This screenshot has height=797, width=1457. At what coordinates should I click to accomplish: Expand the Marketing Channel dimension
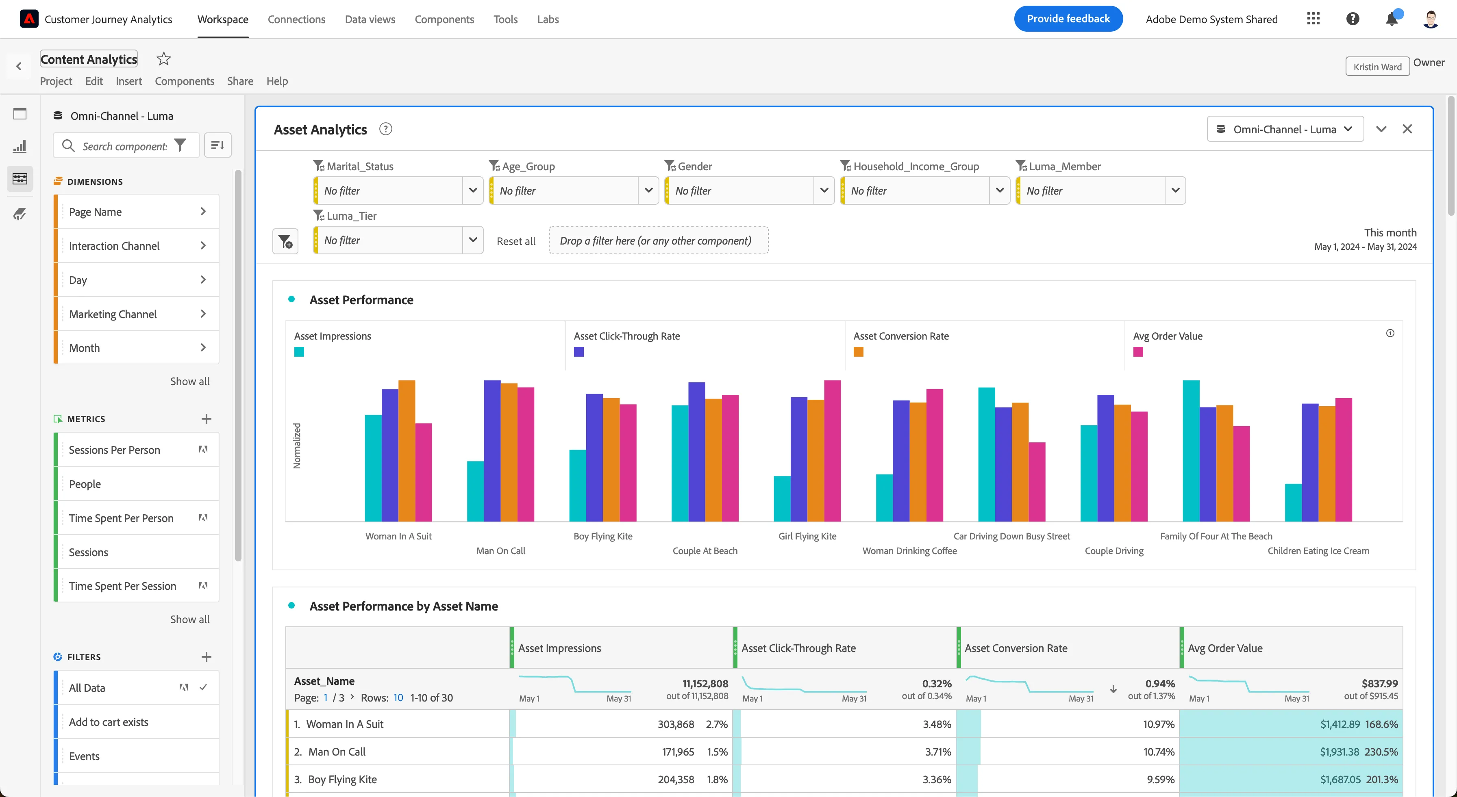point(203,314)
